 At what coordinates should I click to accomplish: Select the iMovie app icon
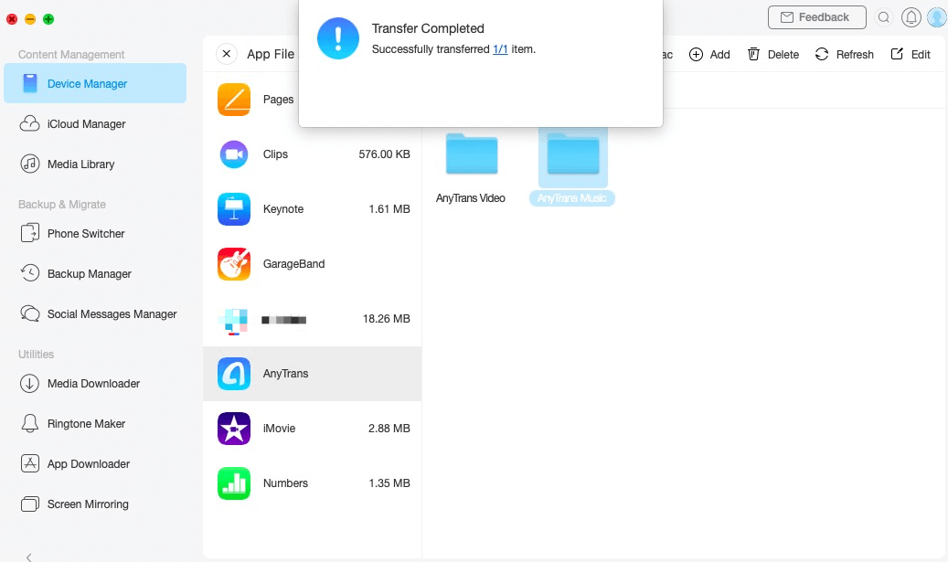coord(234,428)
